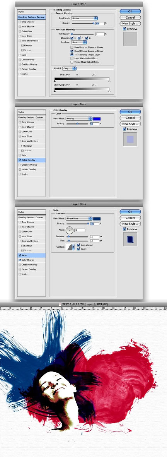Select Color Overlay row highlighted in middle dialog
The image size is (167, 457).
(31, 160)
